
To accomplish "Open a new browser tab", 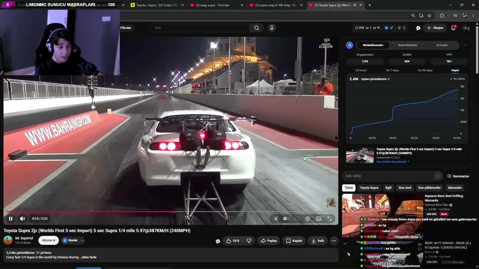I will pos(369,5).
